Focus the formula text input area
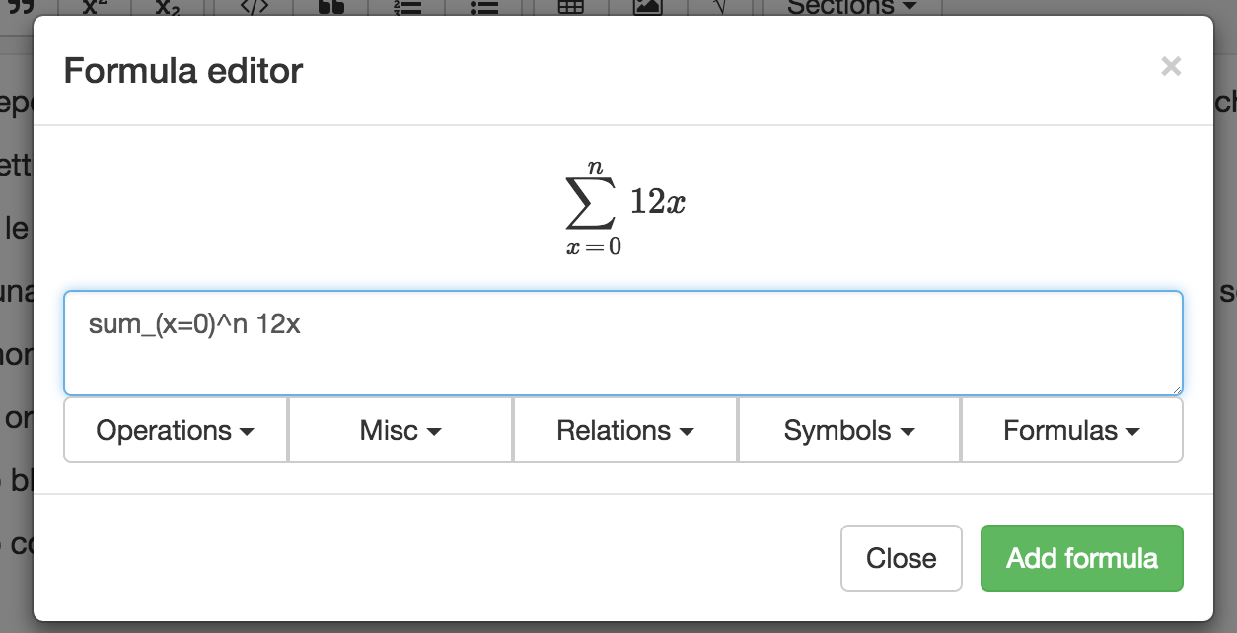The width and height of the screenshot is (1237, 633). point(622,343)
